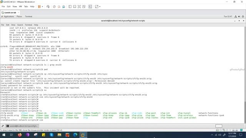Close the CentOS 64-bit tab

(18, 13)
